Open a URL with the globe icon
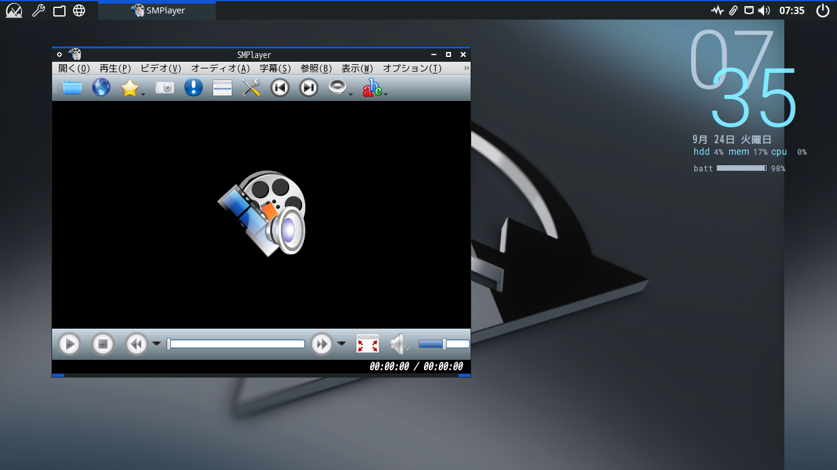The height and width of the screenshot is (470, 837). click(x=101, y=88)
